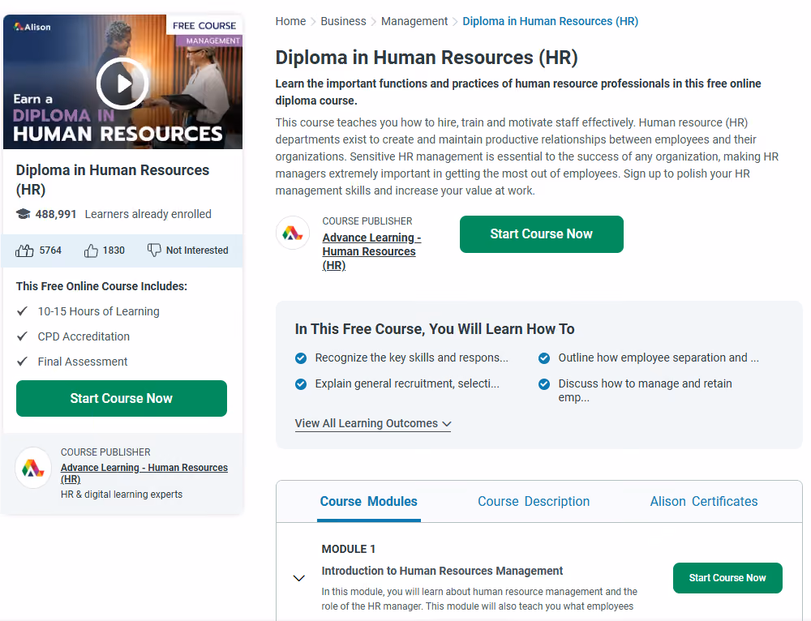The height and width of the screenshot is (621, 811).
Task: Click Outline how employee separation outcome text
Action: [659, 358]
